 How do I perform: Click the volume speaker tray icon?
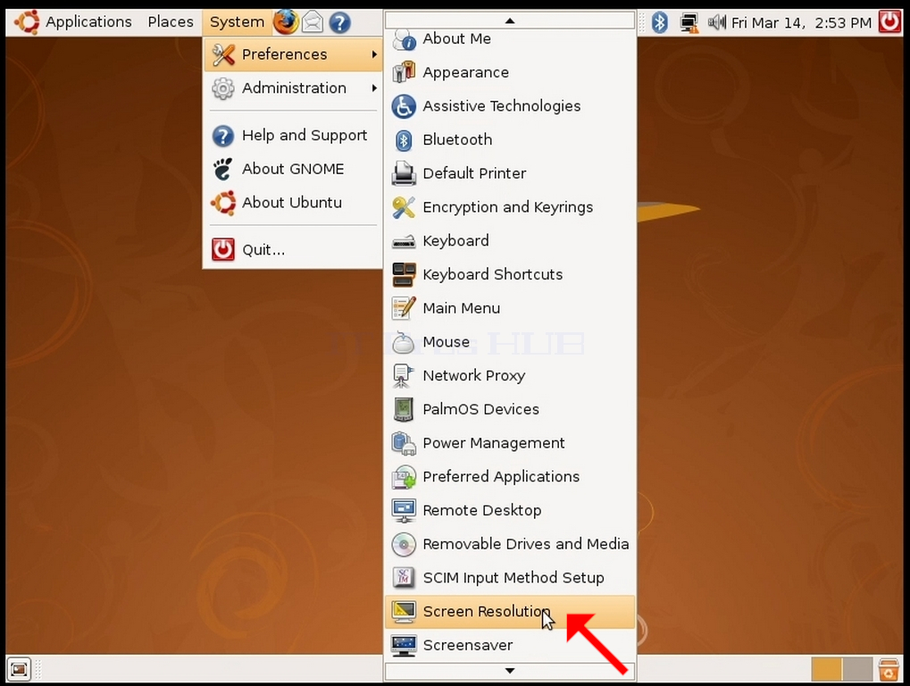click(x=716, y=22)
